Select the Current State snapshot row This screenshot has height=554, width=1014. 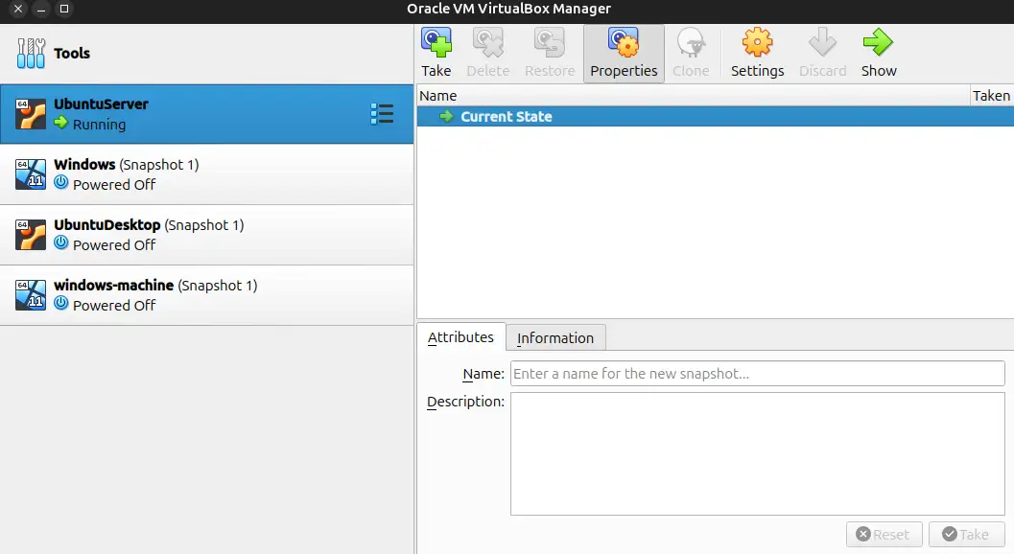[x=716, y=116]
